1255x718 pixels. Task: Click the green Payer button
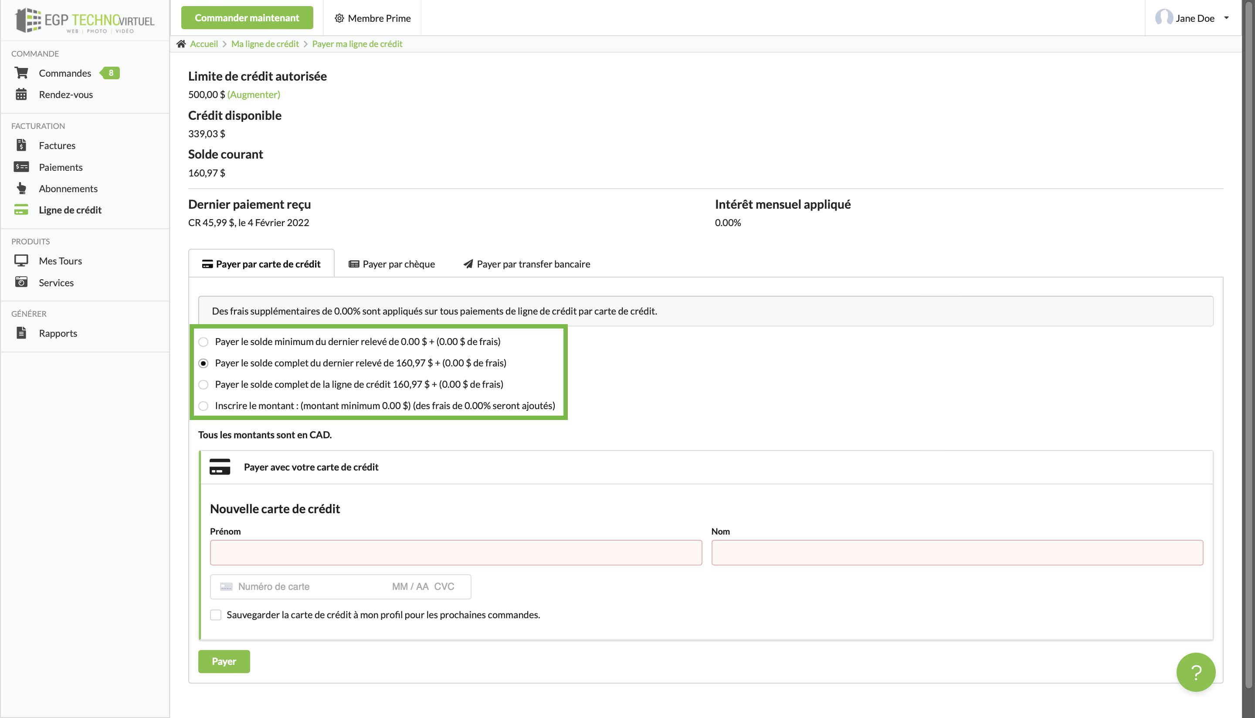pyautogui.click(x=224, y=661)
